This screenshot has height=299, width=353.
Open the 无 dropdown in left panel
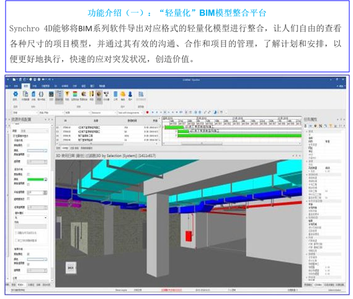(31, 218)
